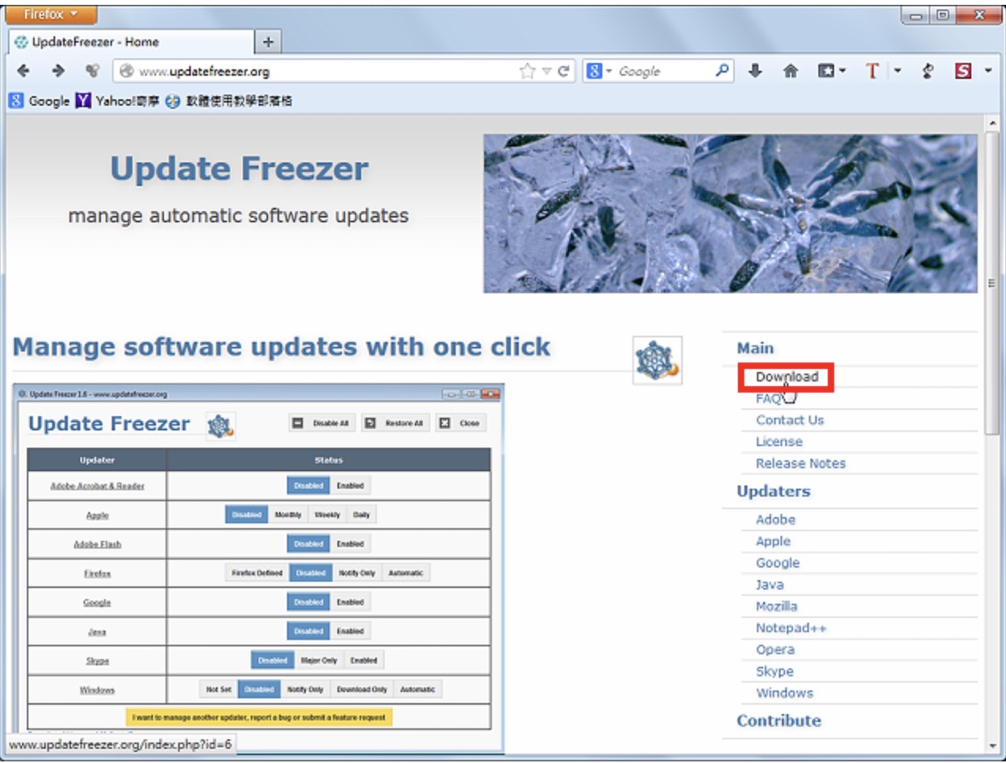This screenshot has width=1006, height=763.
Task: Click the Update Freezer site title
Action: 239,169
